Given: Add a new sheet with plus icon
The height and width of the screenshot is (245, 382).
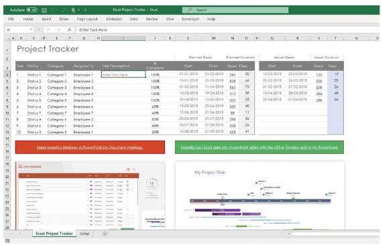Looking at the screenshot, I should pyautogui.click(x=105, y=234).
